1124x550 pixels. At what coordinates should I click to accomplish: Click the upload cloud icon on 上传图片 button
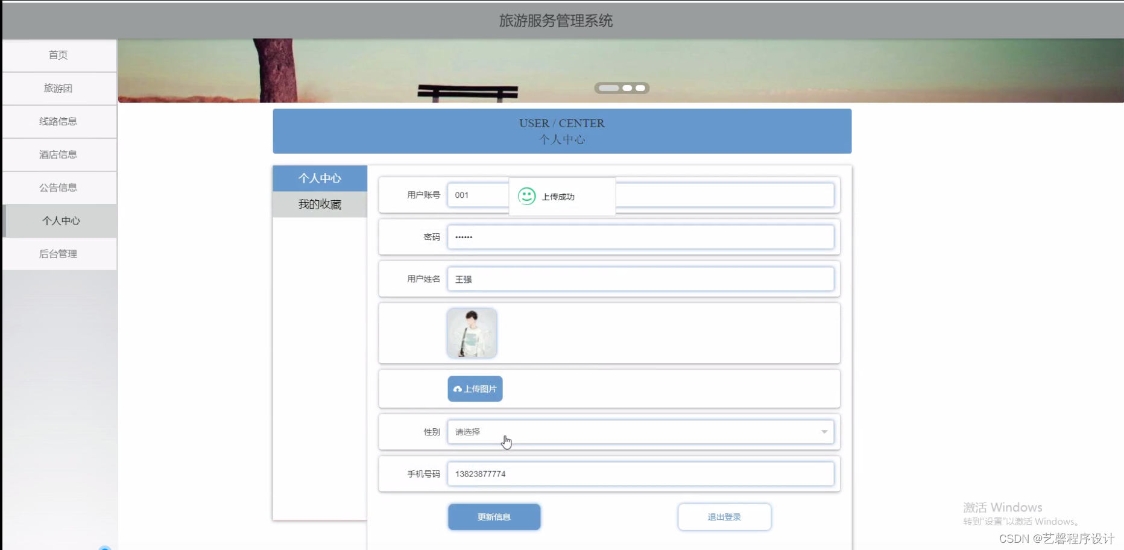(457, 388)
